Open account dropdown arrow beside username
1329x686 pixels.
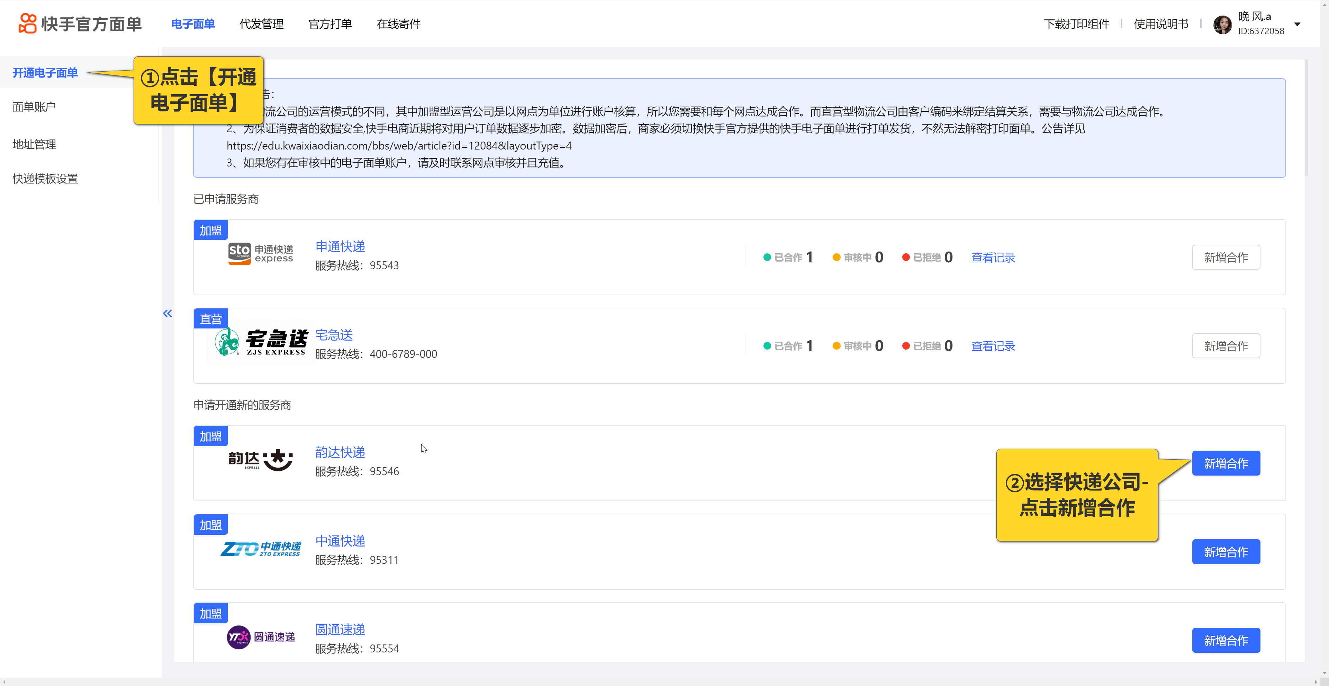[x=1297, y=24]
